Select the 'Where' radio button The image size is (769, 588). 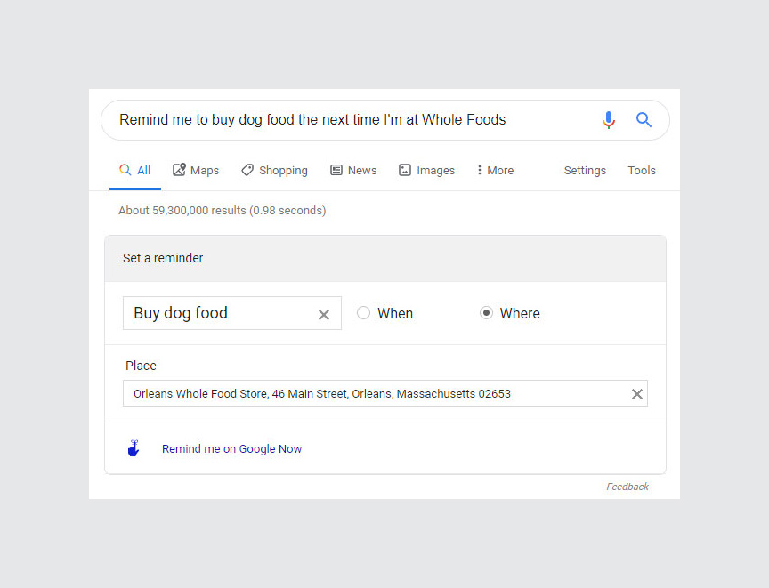(x=486, y=313)
